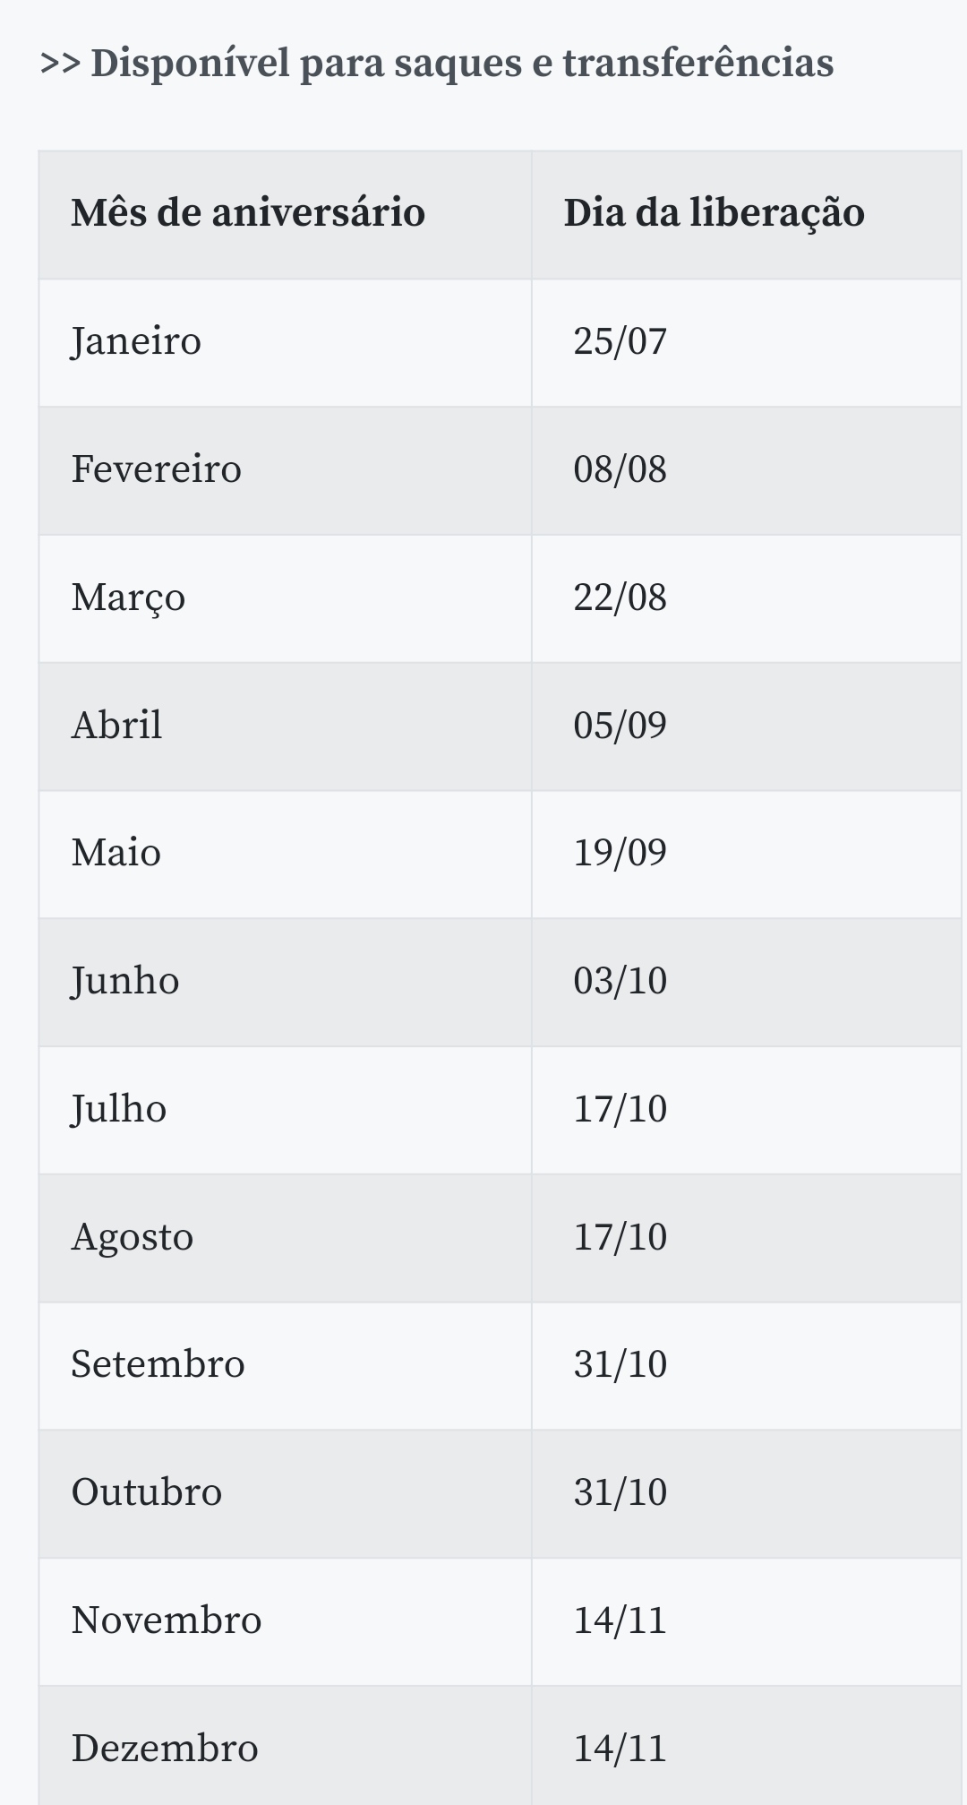
Task: Click the Janeiro month cell
Action: point(136,341)
